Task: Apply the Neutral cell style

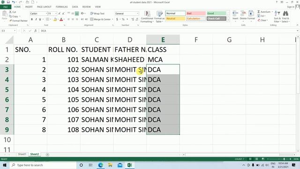Action: [175, 19]
